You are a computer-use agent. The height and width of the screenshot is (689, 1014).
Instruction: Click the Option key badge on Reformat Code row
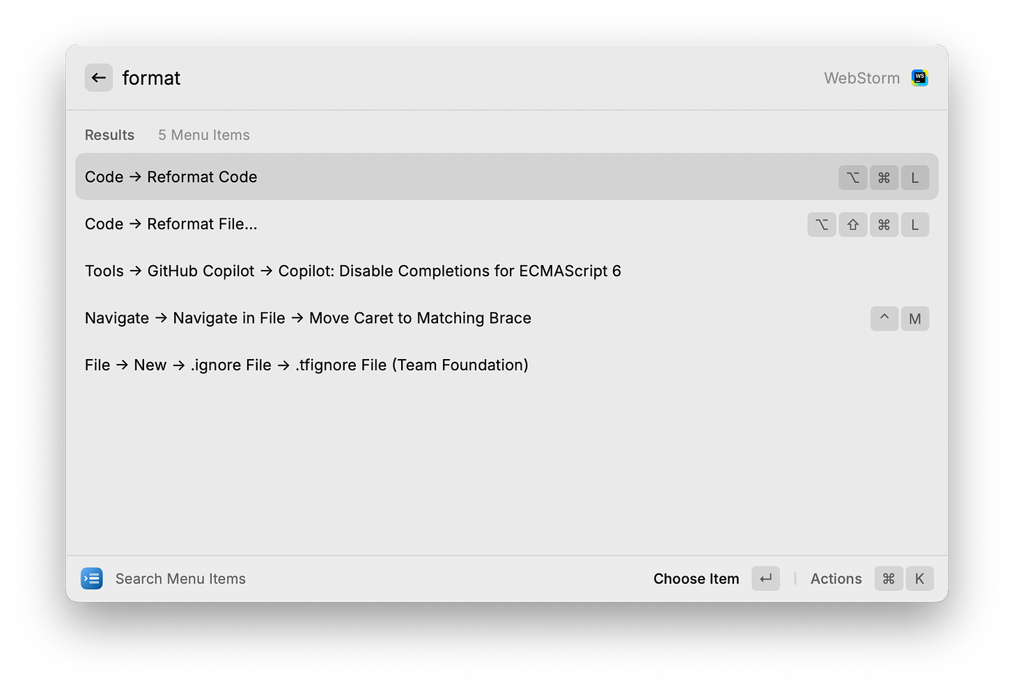[x=853, y=177]
